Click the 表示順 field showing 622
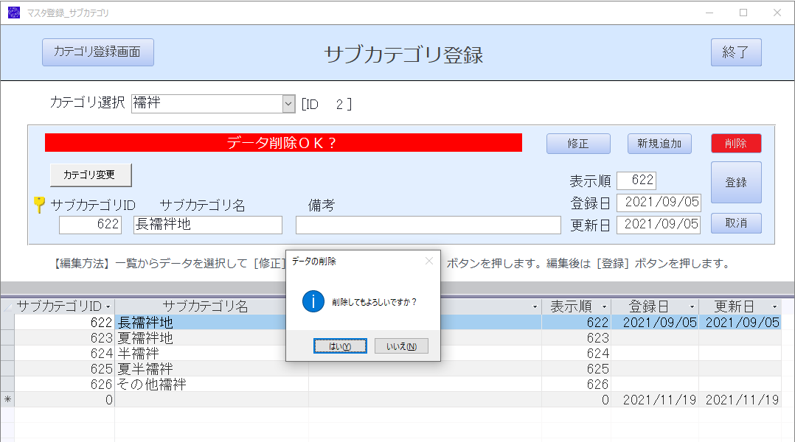This screenshot has width=795, height=442. 637,180
